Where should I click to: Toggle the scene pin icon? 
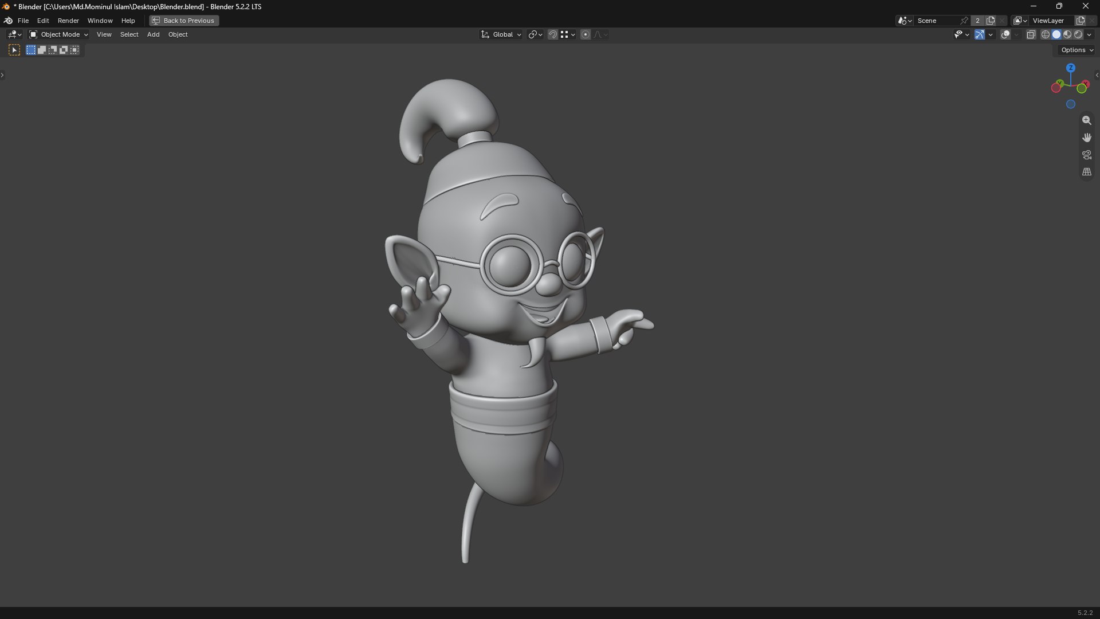tap(964, 21)
